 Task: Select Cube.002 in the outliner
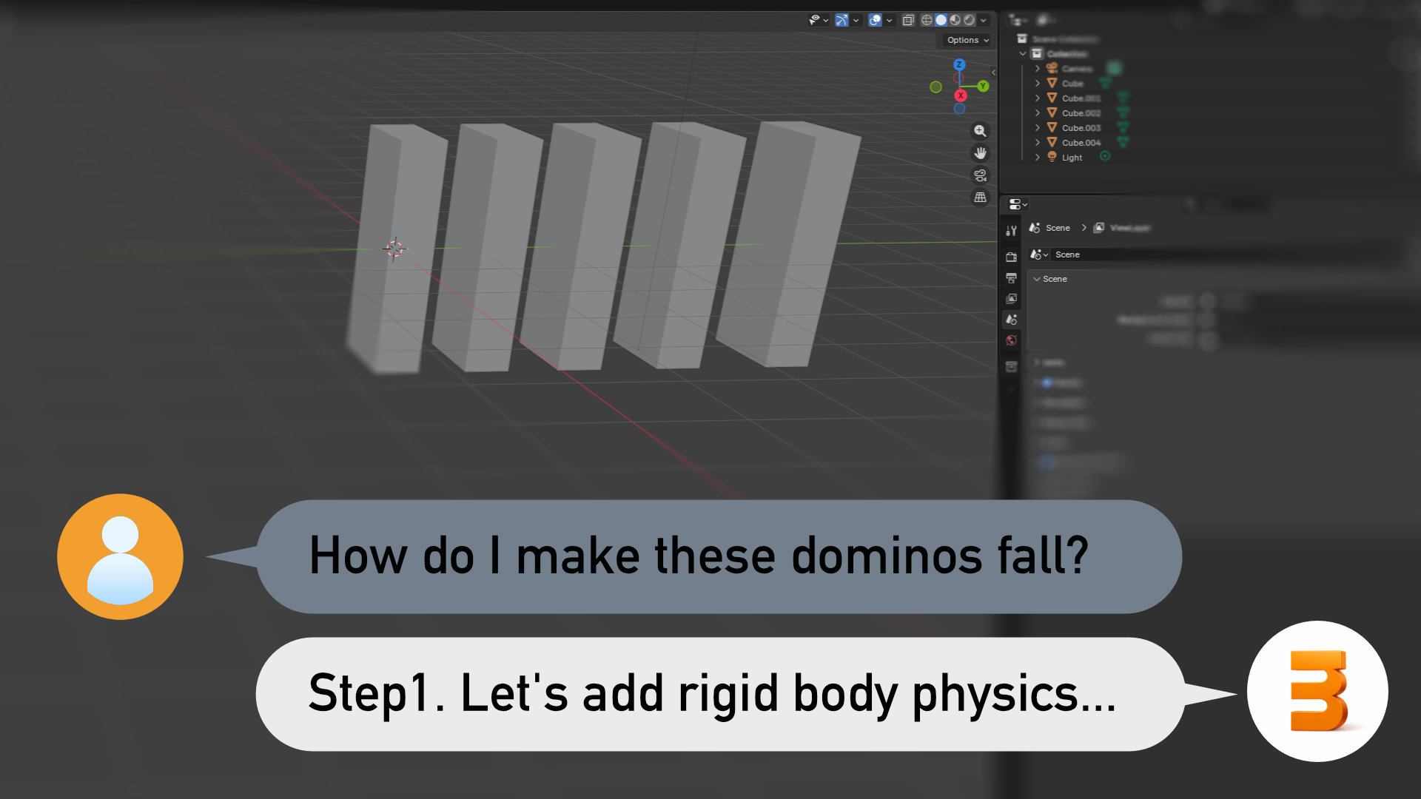pos(1081,113)
